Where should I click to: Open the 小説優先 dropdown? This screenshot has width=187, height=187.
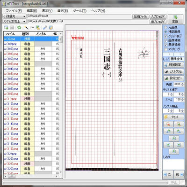(x=14, y=16)
